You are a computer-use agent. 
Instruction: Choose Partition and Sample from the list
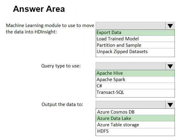pos(135,45)
